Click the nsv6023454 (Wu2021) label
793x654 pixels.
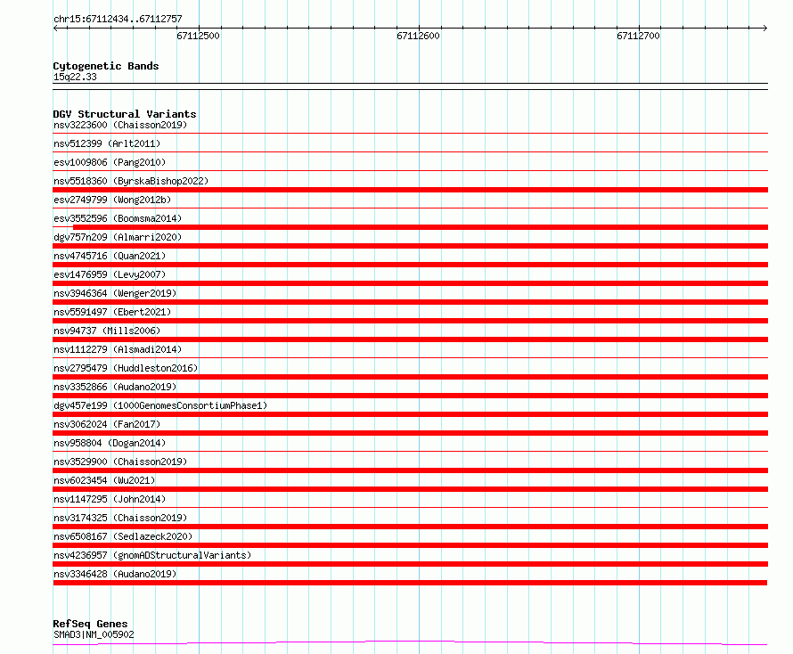(x=104, y=480)
